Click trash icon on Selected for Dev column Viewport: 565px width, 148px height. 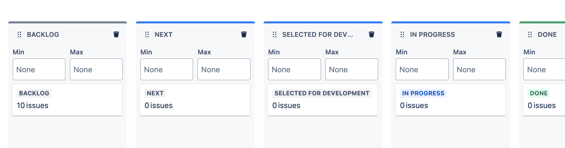click(372, 34)
